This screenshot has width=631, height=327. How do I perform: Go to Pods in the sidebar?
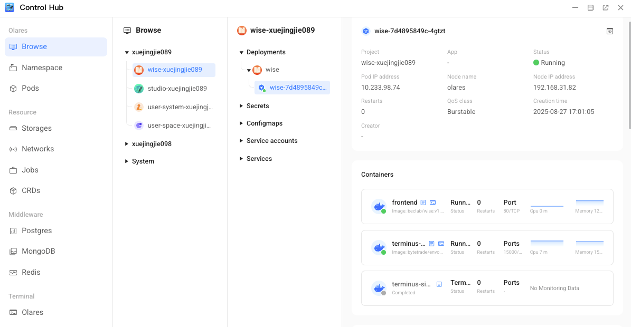[x=30, y=88]
